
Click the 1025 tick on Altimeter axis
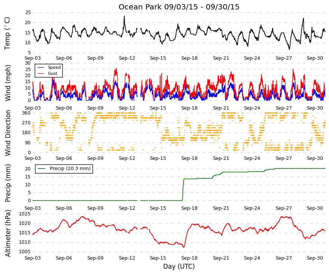point(25,214)
